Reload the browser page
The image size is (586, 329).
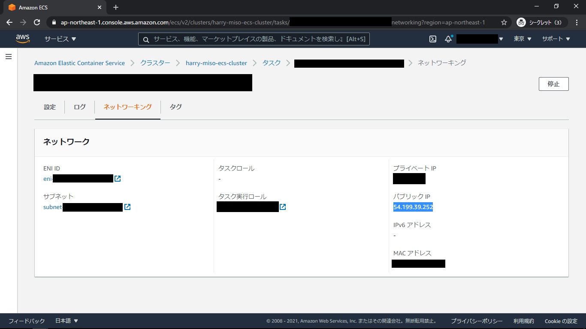click(37, 22)
